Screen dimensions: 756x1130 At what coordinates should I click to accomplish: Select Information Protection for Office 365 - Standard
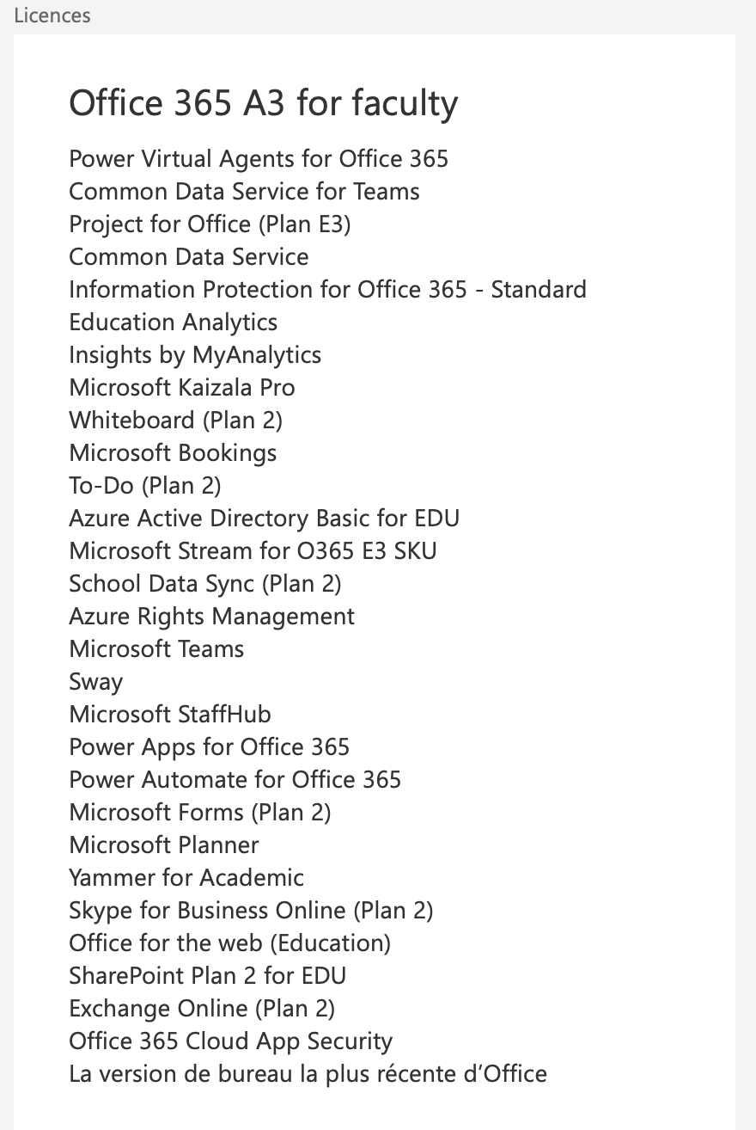pos(327,290)
